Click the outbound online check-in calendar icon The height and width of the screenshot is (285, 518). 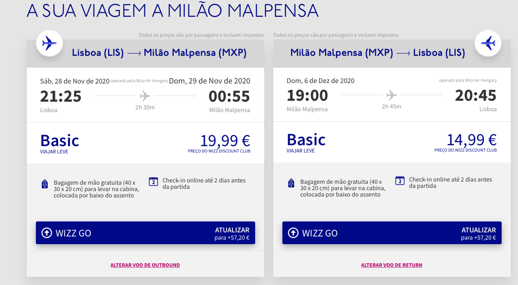[x=153, y=182]
